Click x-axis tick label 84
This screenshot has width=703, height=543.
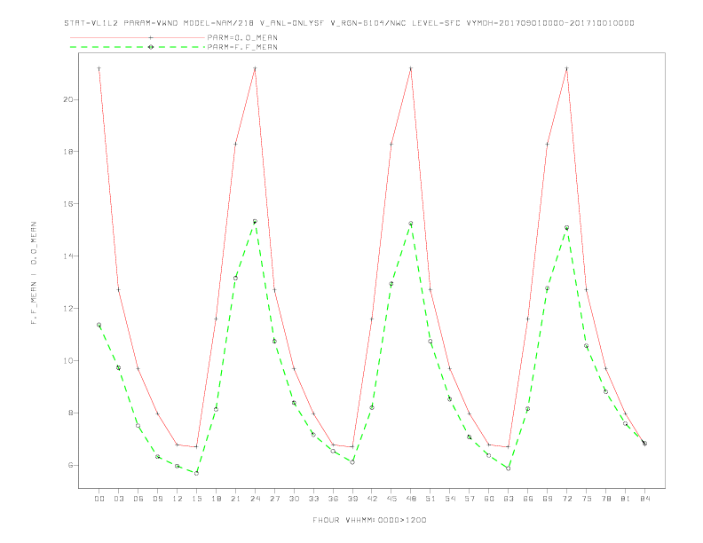click(x=644, y=499)
